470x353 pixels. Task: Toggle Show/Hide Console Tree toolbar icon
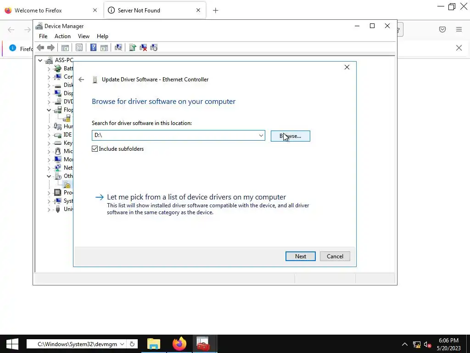65,47
